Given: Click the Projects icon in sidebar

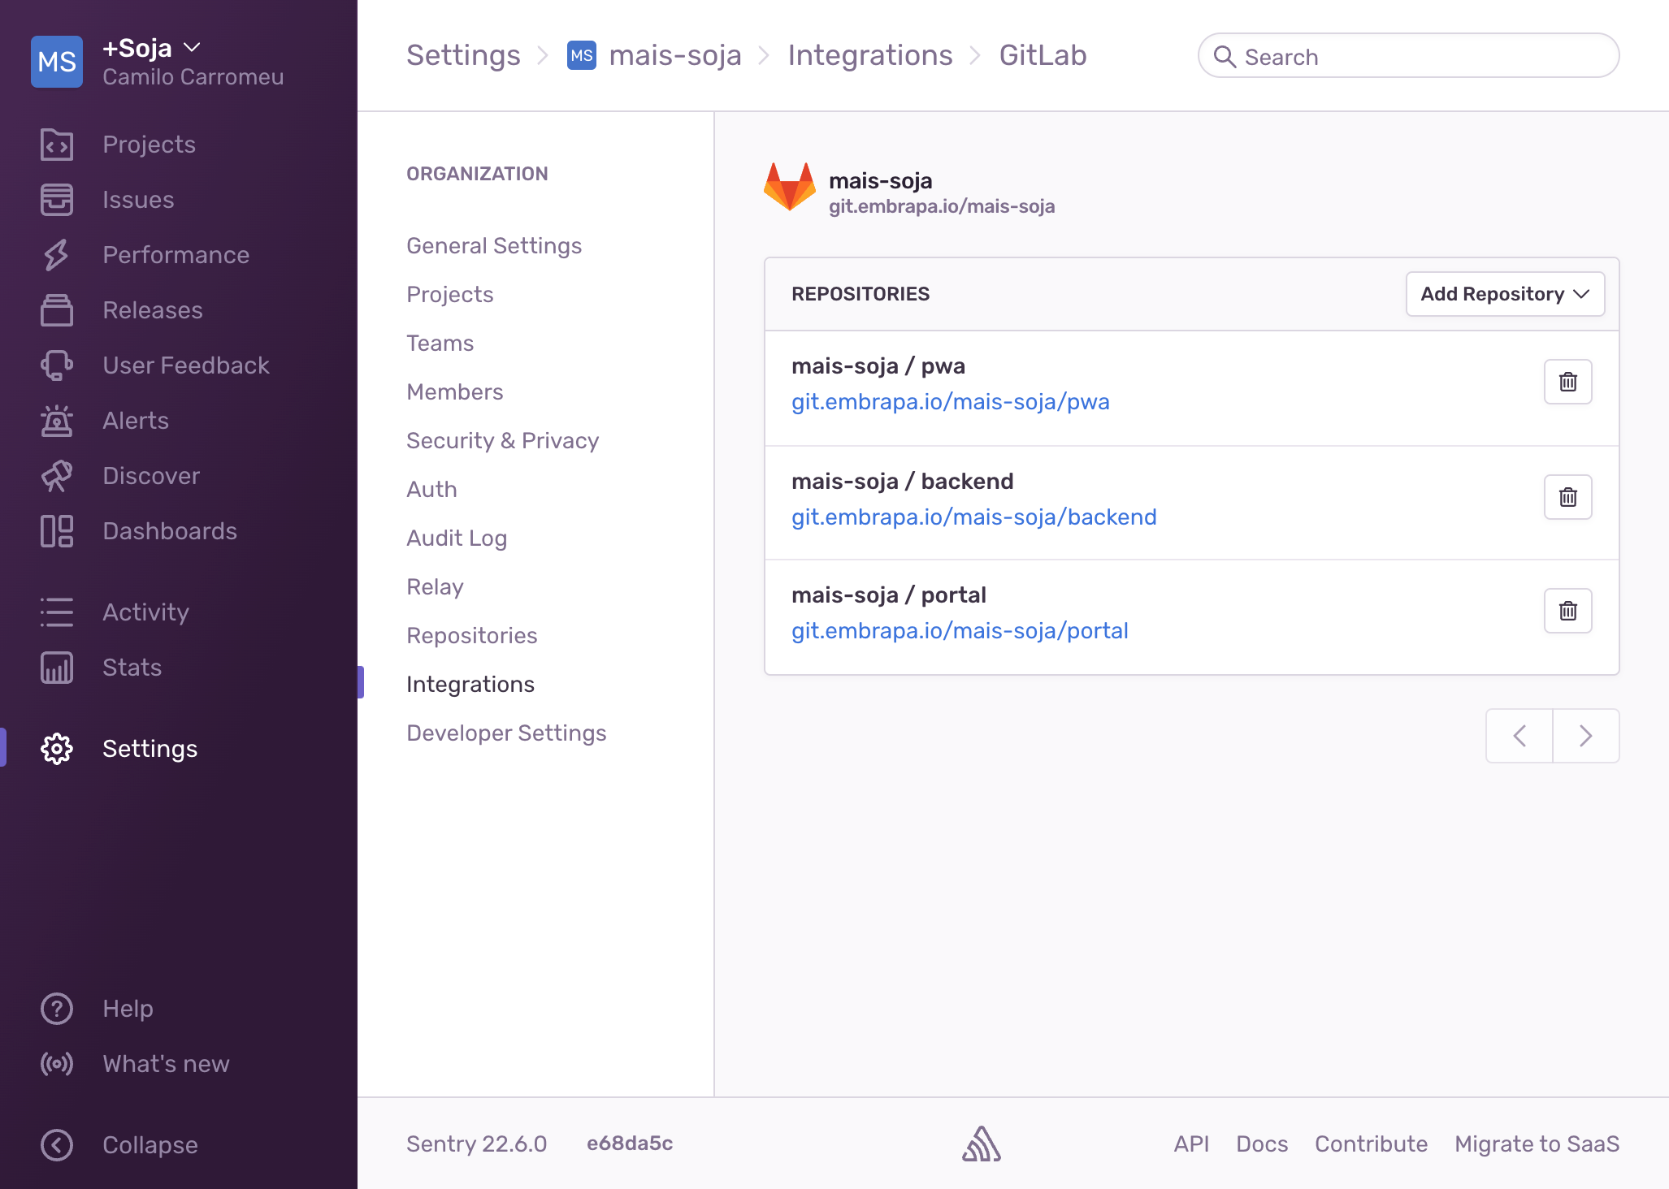Looking at the screenshot, I should pyautogui.click(x=55, y=143).
